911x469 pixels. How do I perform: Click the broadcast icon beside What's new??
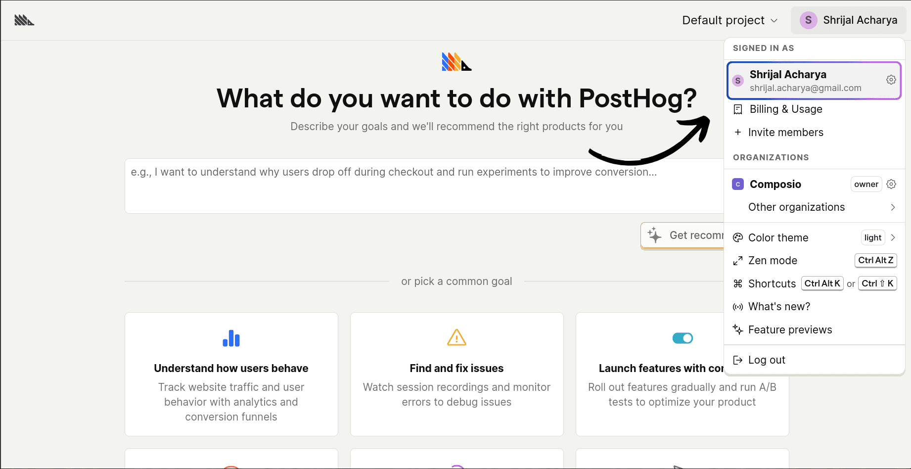click(x=738, y=307)
